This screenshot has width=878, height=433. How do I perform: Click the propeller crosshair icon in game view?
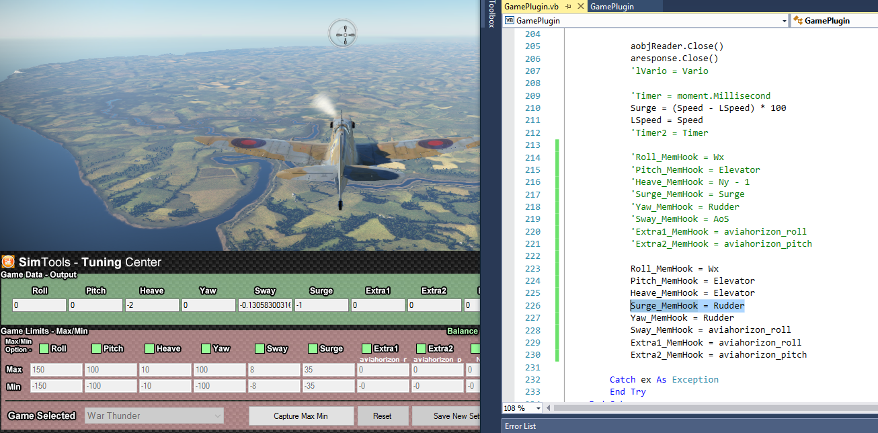click(x=344, y=33)
